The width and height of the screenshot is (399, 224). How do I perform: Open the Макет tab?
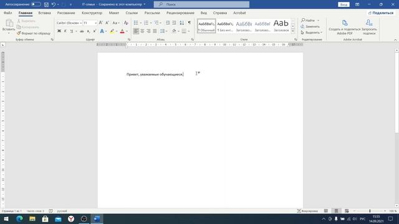coord(114,12)
